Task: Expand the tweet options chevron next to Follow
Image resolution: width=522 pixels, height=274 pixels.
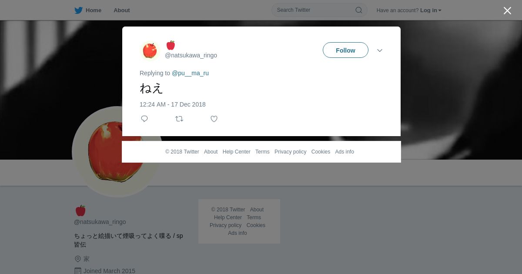Action: click(x=380, y=50)
